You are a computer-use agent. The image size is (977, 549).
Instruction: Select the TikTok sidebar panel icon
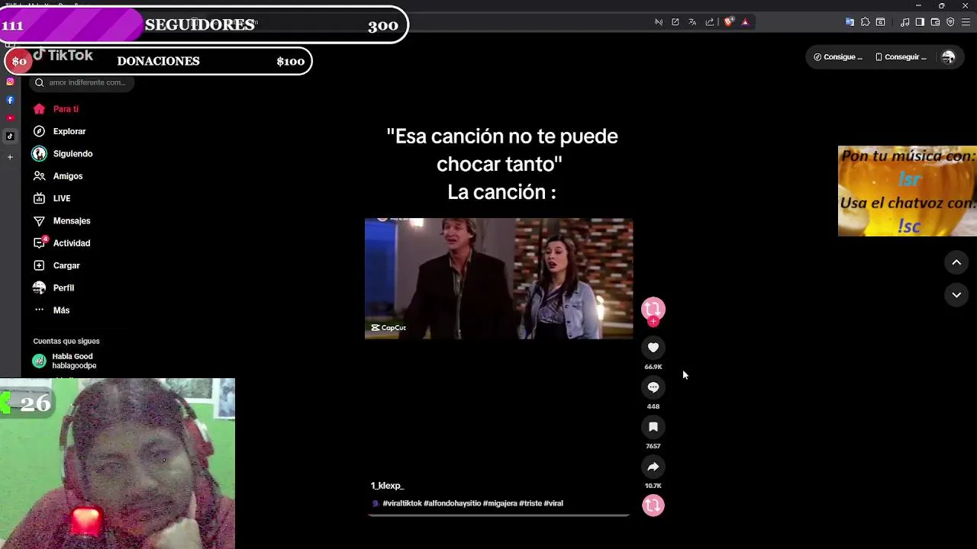(10, 136)
